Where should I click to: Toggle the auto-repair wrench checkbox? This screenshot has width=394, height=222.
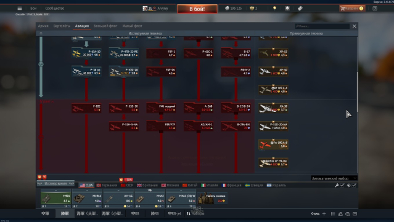[342, 185]
